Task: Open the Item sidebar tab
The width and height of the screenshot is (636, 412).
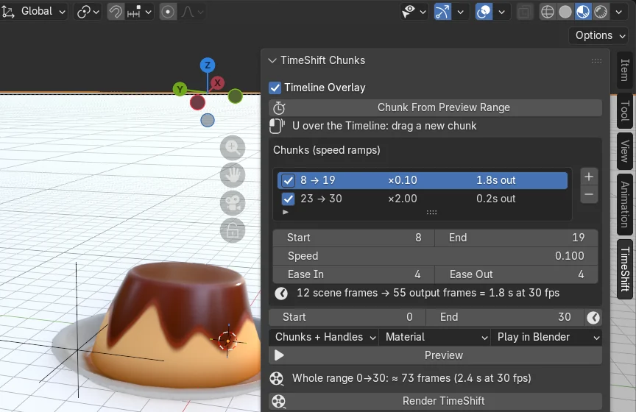Action: [625, 70]
